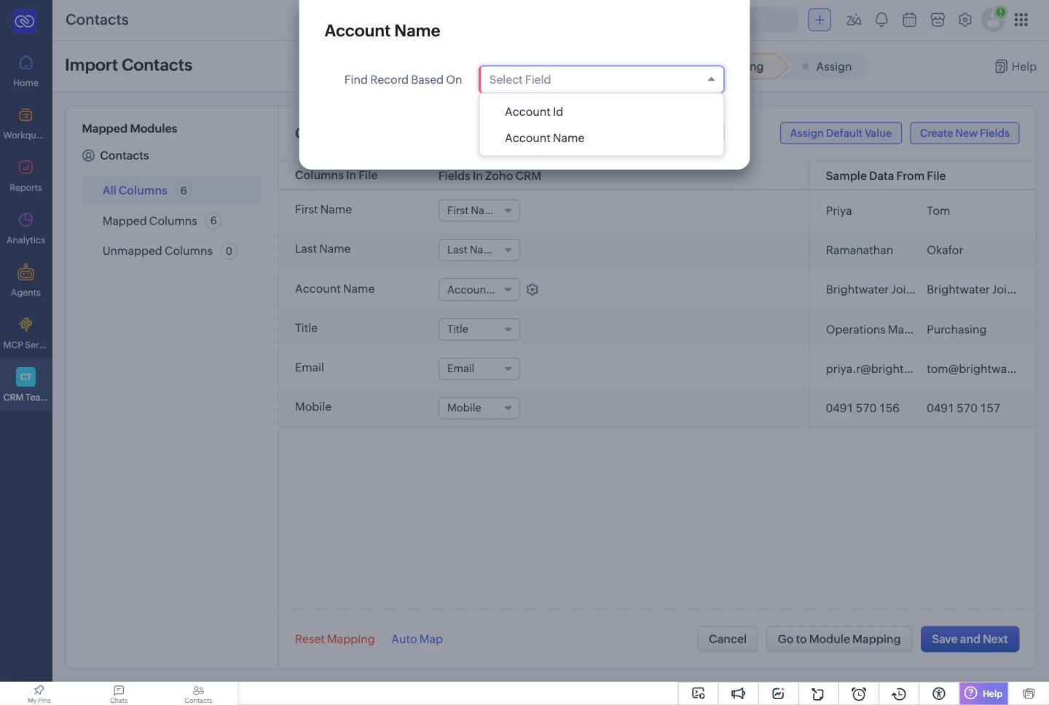Open the Zoho CRM logo
Image resolution: width=1049 pixels, height=705 pixels.
(25, 21)
